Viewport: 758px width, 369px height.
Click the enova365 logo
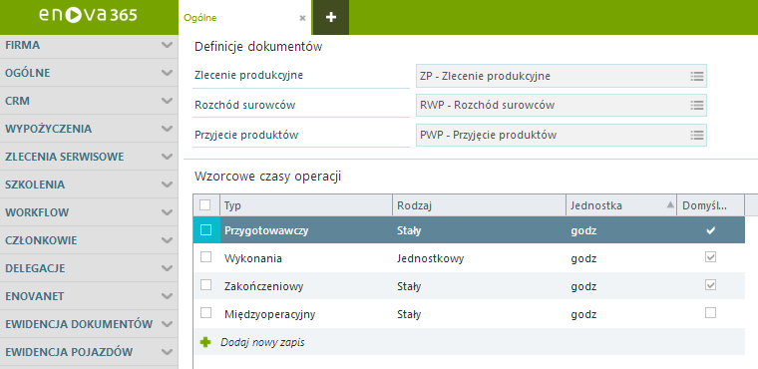[88, 16]
